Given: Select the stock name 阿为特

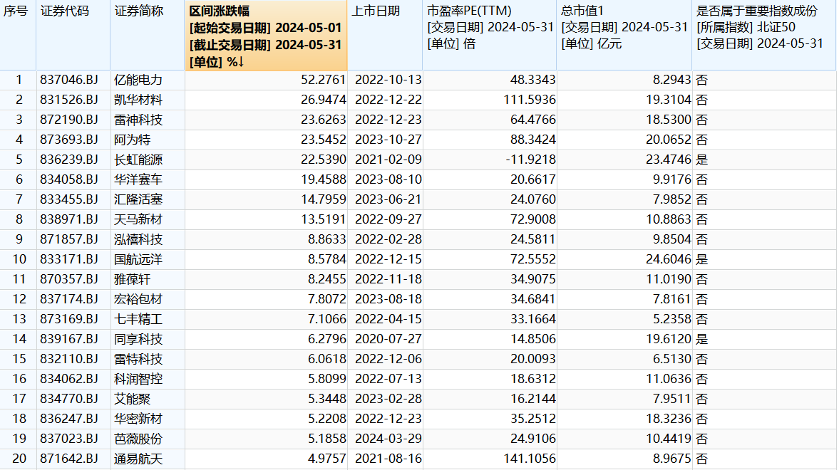Looking at the screenshot, I should pyautogui.click(x=132, y=140).
